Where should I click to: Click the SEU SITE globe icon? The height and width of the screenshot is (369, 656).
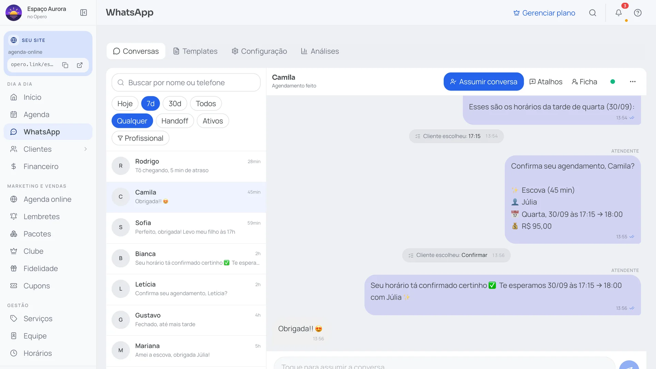14,40
